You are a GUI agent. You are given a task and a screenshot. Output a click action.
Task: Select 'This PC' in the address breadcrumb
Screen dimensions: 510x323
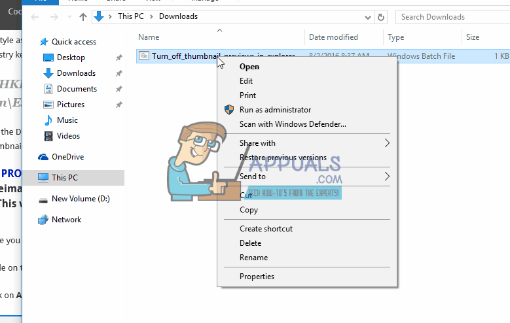(x=131, y=16)
